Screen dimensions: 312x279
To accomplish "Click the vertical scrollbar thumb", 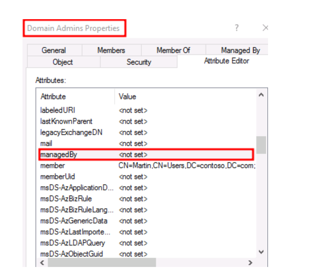I will [261, 145].
